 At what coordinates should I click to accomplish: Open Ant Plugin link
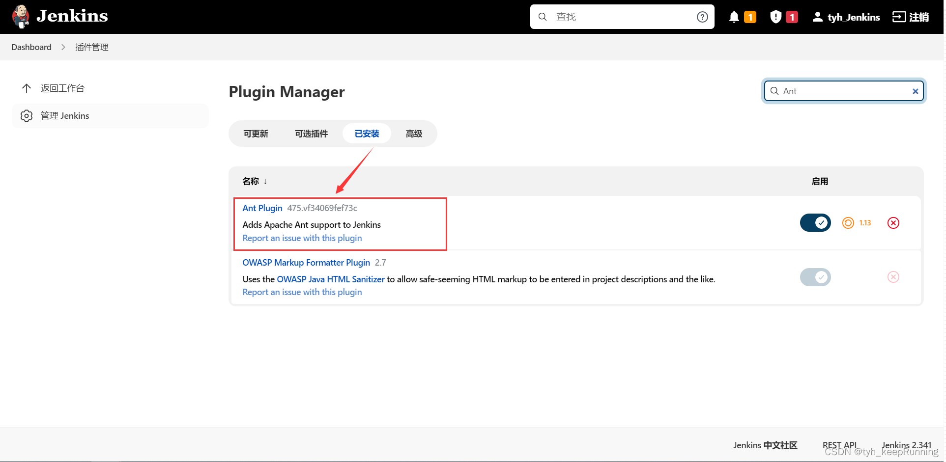262,208
